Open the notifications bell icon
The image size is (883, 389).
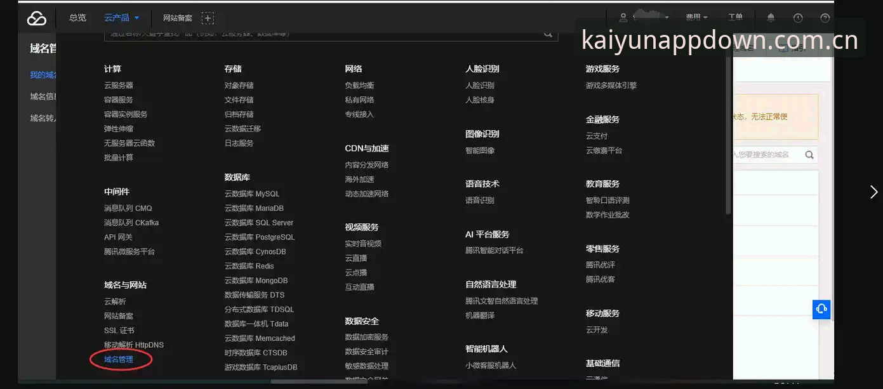point(771,18)
